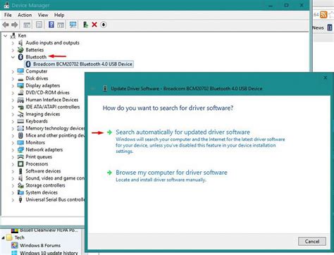
Task: Expand Audio inputs and outputs node
Action: [x=13, y=43]
